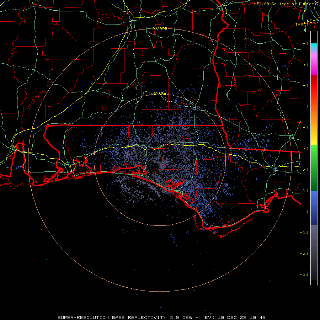Click the "SUPER-RESOLUTION BASE REFLECTIVITY 0.5 DEG" caption

125,318
